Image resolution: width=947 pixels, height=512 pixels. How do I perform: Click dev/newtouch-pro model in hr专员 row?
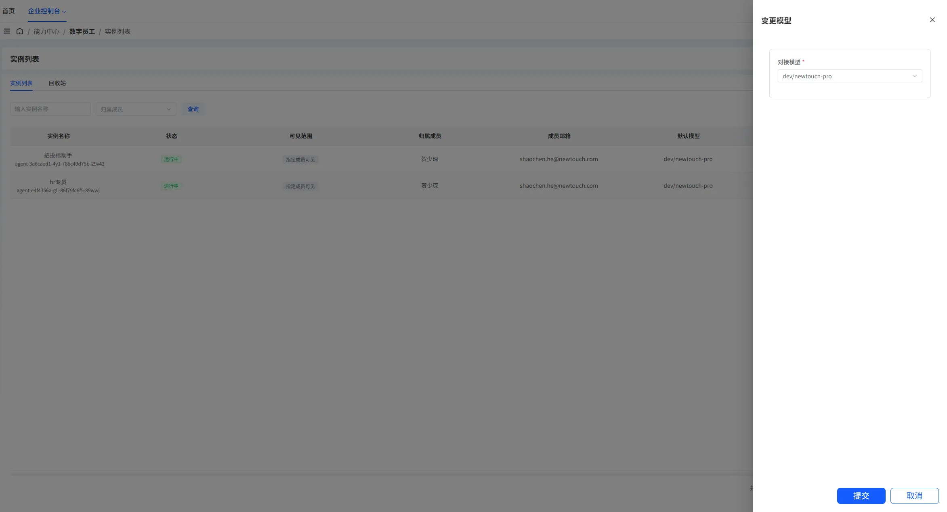pyautogui.click(x=688, y=186)
